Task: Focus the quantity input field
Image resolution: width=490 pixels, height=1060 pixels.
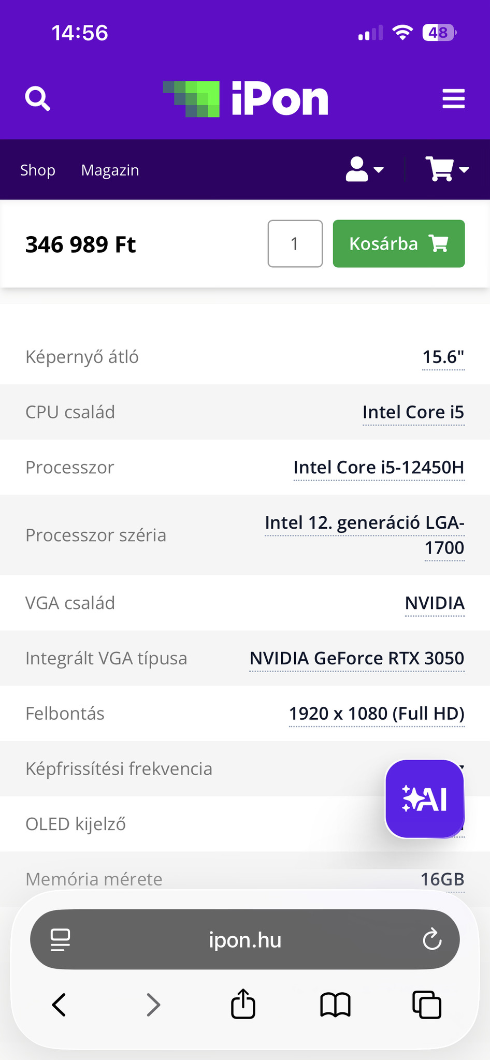Action: (295, 244)
